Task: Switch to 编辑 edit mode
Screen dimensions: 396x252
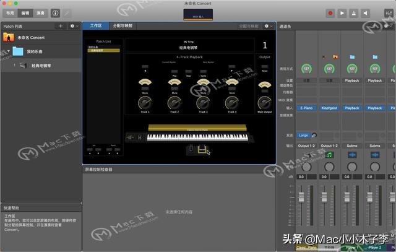Action: (25, 13)
